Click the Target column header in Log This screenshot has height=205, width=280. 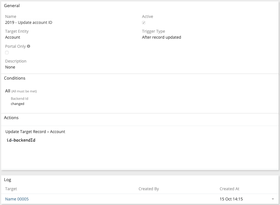point(11,189)
